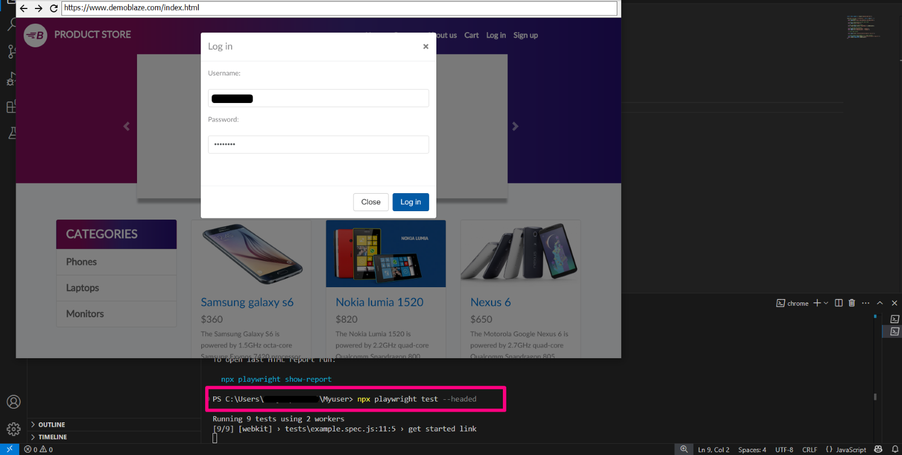902x455 pixels.
Task: Click the Copilot status icon
Action: click(878, 449)
